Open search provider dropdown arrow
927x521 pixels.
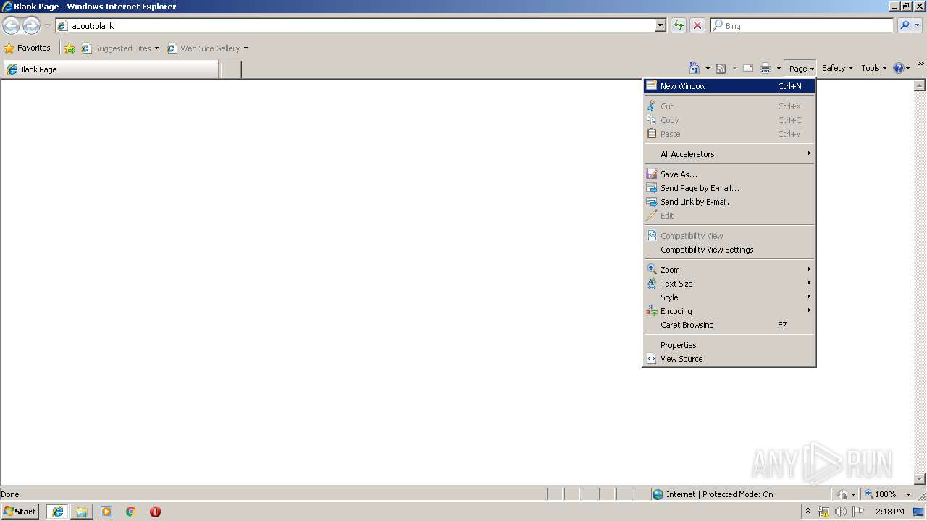coord(918,25)
